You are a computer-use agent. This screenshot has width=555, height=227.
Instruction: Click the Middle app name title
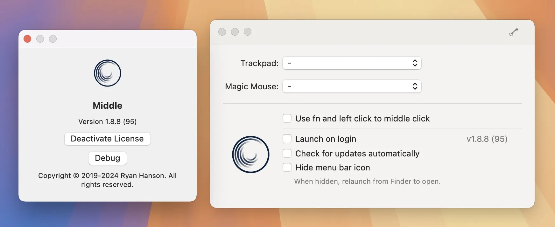[x=108, y=106]
